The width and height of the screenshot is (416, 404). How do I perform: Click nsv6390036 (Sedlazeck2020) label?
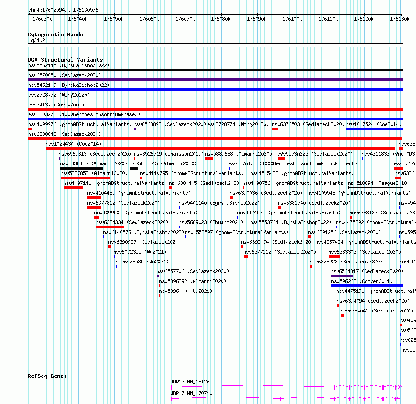tap(266, 193)
